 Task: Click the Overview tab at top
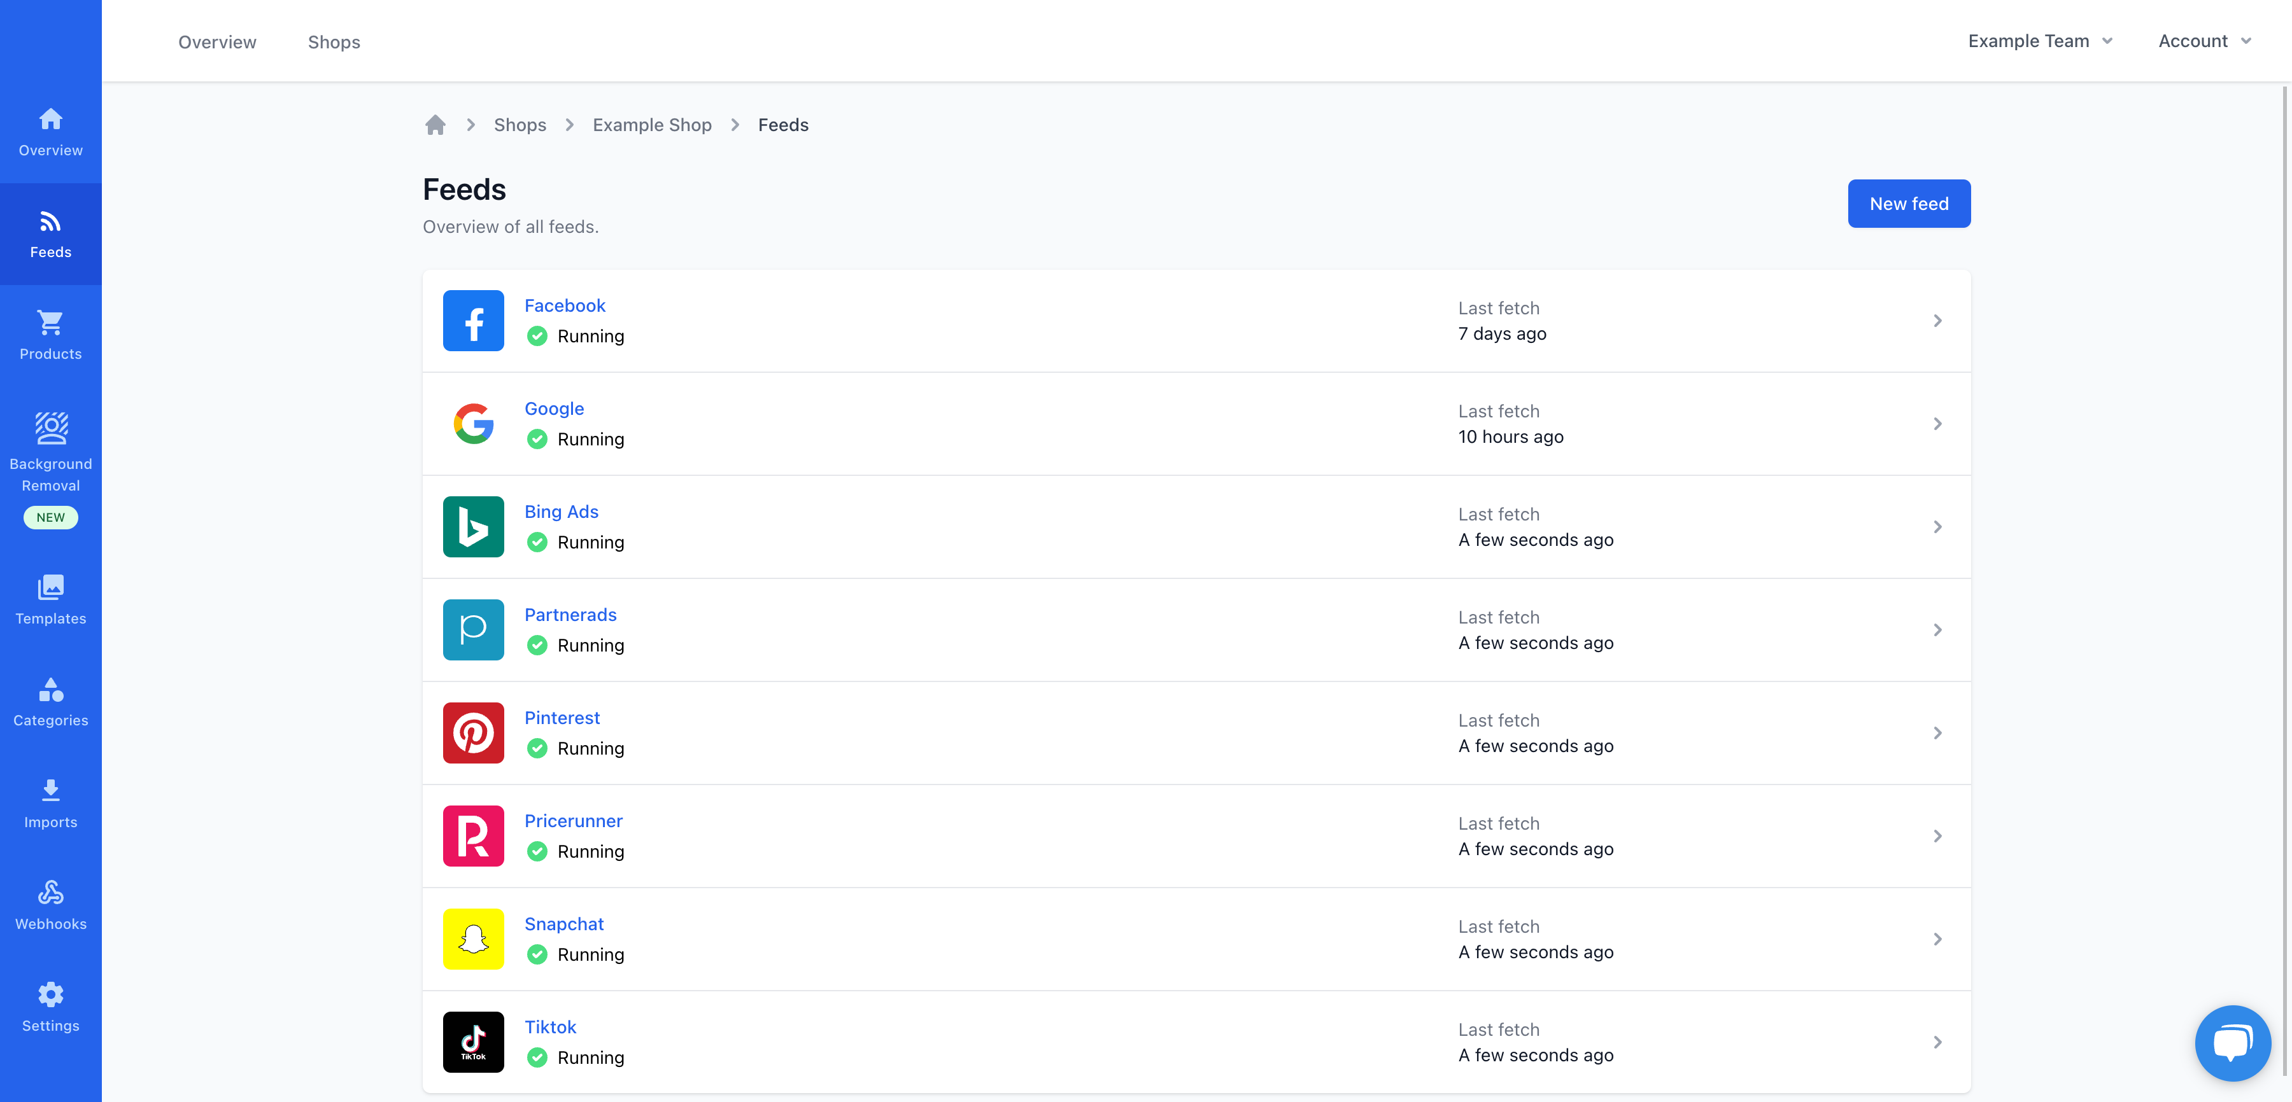click(x=216, y=41)
